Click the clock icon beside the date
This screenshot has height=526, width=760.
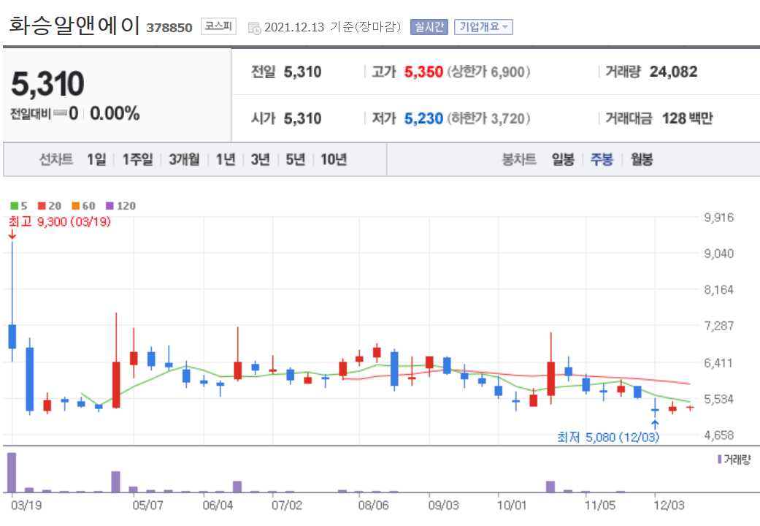click(x=256, y=27)
